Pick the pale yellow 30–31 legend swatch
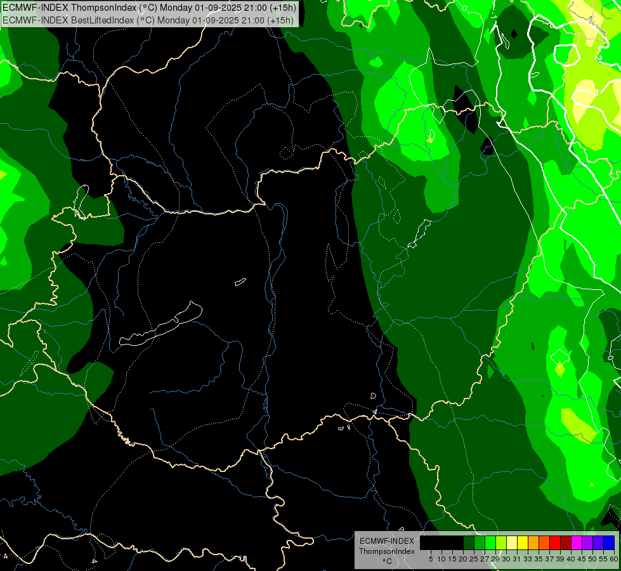 pyautogui.click(x=512, y=542)
